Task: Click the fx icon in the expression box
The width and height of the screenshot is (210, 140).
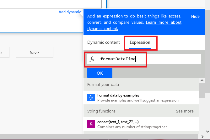Action: (x=92, y=59)
